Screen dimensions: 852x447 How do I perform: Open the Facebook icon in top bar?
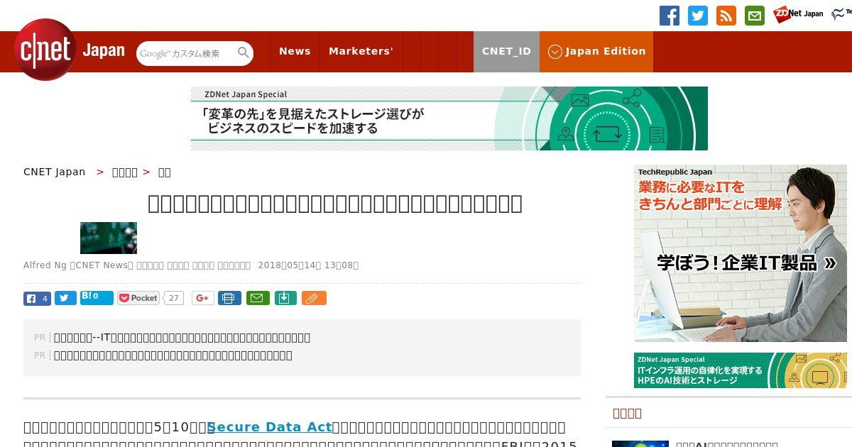pyautogui.click(x=669, y=16)
